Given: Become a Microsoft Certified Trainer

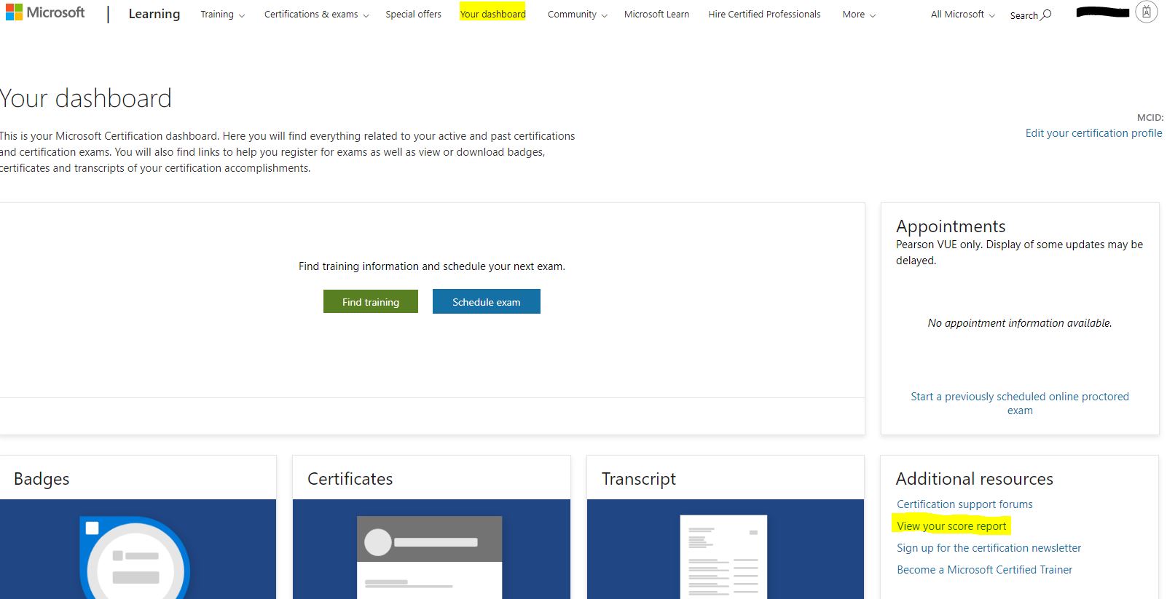Looking at the screenshot, I should coord(984,570).
